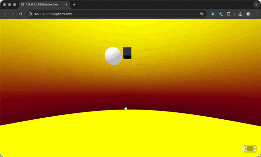261x157 pixels.
Task: Click the red window close button
Action: tap(5, 5)
